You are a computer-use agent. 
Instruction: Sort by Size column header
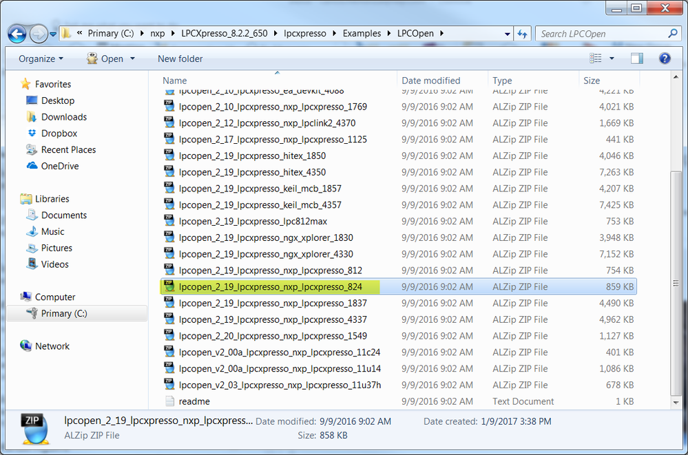[x=592, y=81]
